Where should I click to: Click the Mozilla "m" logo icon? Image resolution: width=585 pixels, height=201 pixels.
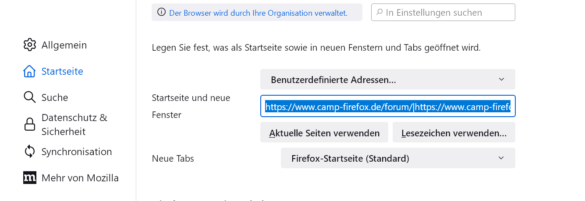29,178
